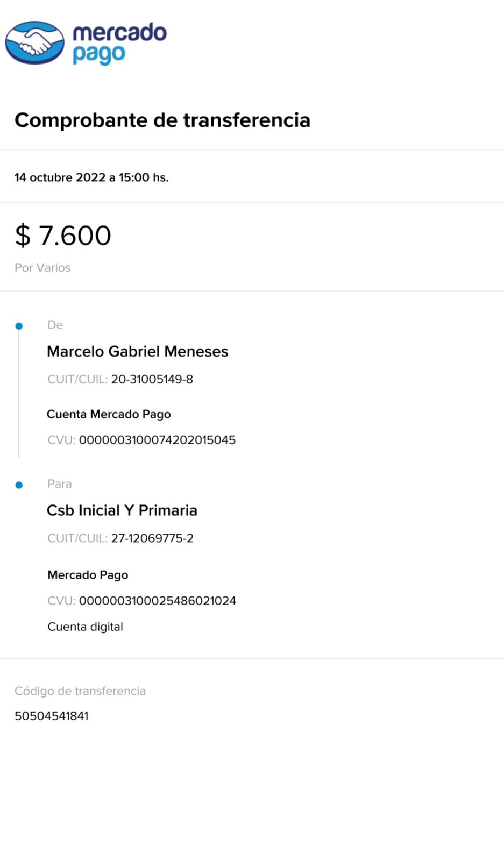
Task: Click the Código de transferencia label
Action: tap(80, 691)
